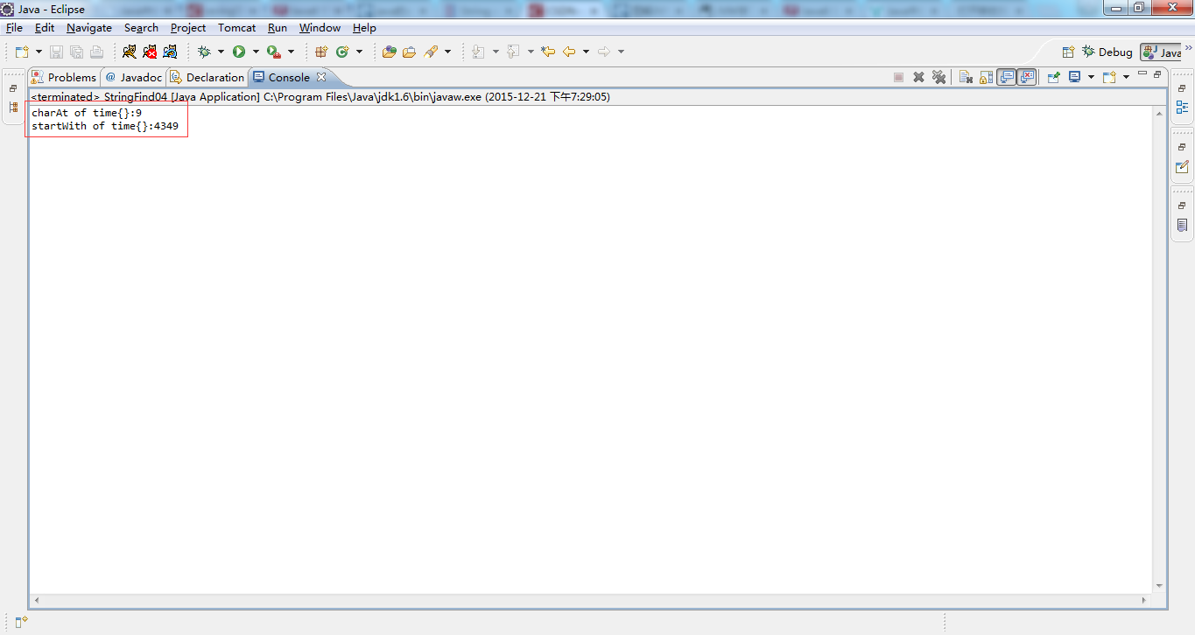
Task: Open Display Selected Console dropdown arrow
Action: pos(1091,77)
